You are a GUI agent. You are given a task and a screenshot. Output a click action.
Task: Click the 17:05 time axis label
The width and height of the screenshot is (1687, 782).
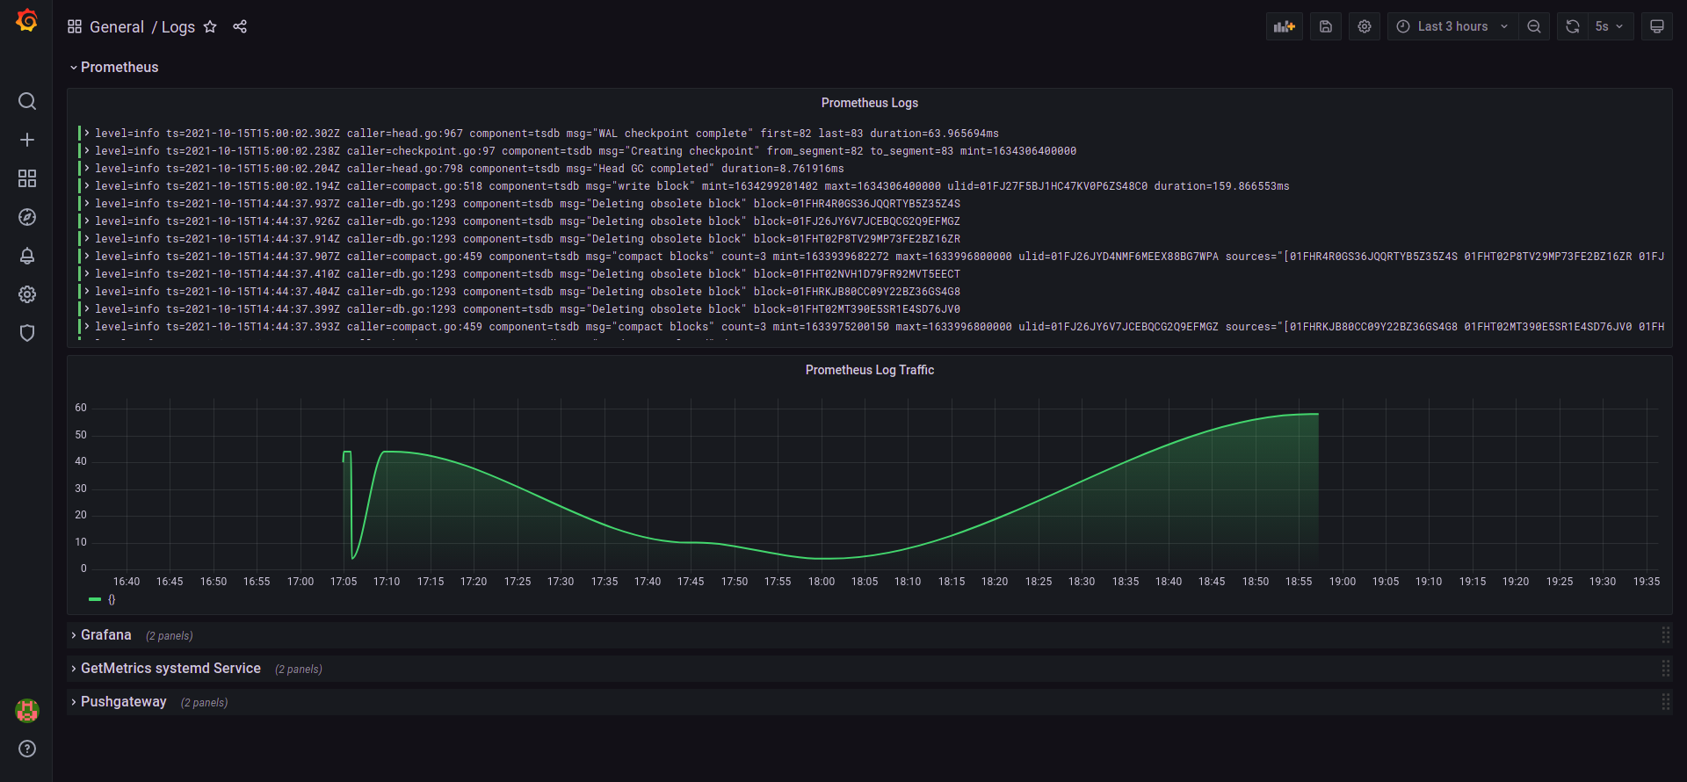pyautogui.click(x=344, y=582)
